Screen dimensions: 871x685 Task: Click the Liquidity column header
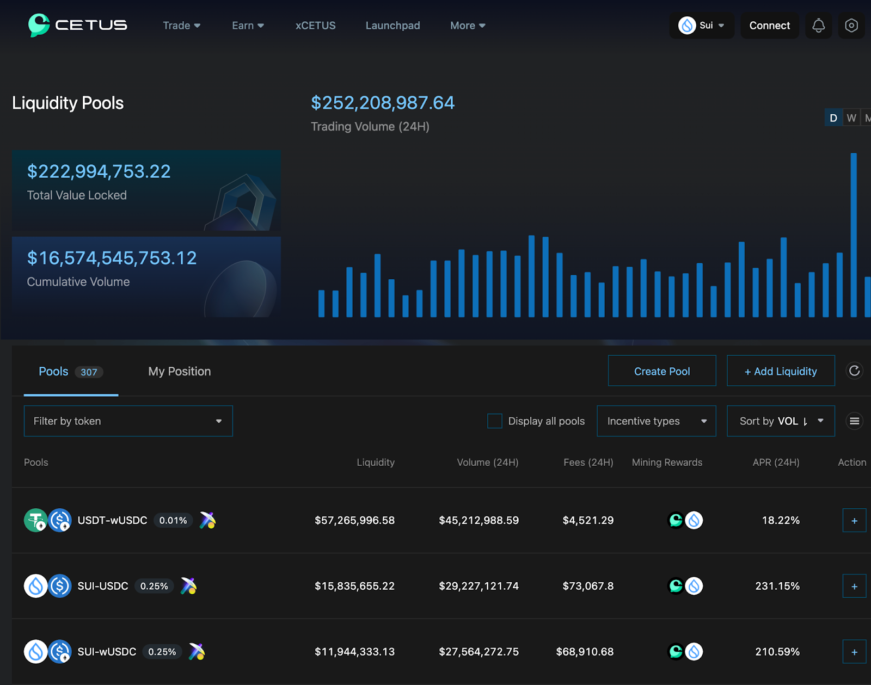376,462
